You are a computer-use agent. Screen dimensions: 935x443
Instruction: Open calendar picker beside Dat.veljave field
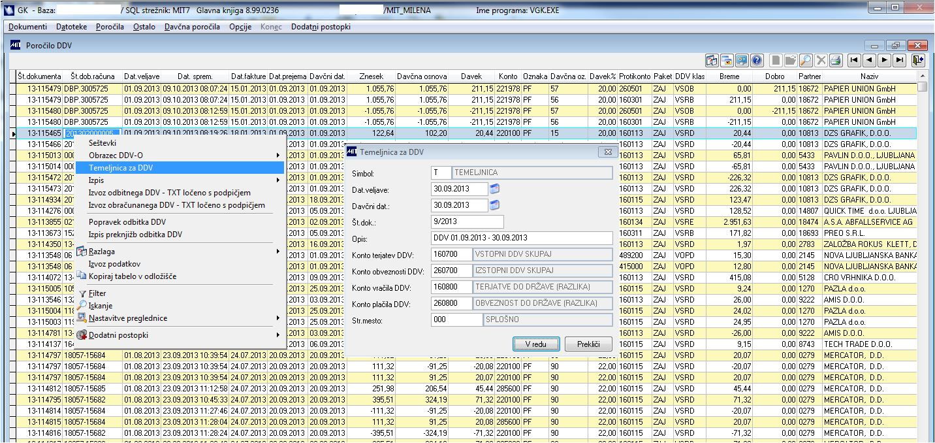[494, 189]
